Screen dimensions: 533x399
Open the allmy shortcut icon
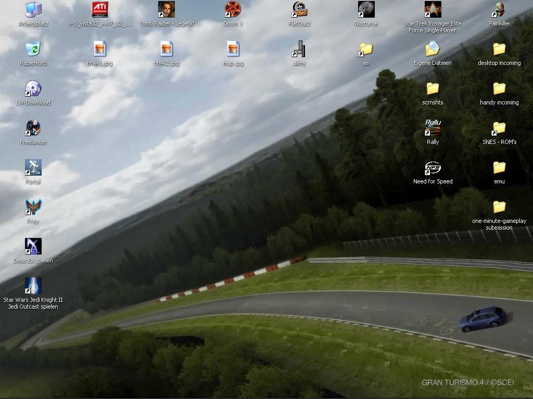click(299, 49)
